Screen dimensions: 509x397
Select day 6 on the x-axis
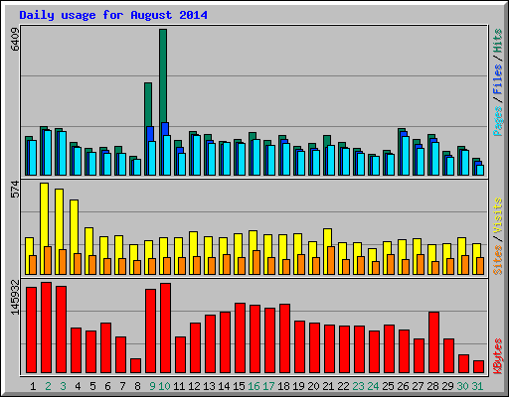107,386
